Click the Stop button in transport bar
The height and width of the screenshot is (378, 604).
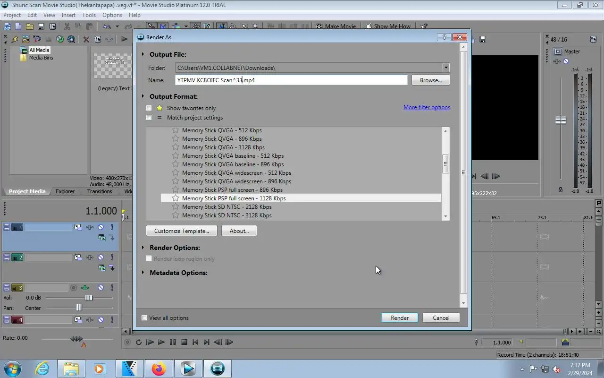pyautogui.click(x=184, y=342)
